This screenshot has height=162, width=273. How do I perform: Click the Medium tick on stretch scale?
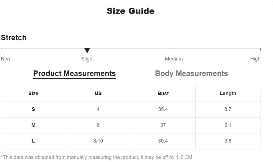(174, 49)
